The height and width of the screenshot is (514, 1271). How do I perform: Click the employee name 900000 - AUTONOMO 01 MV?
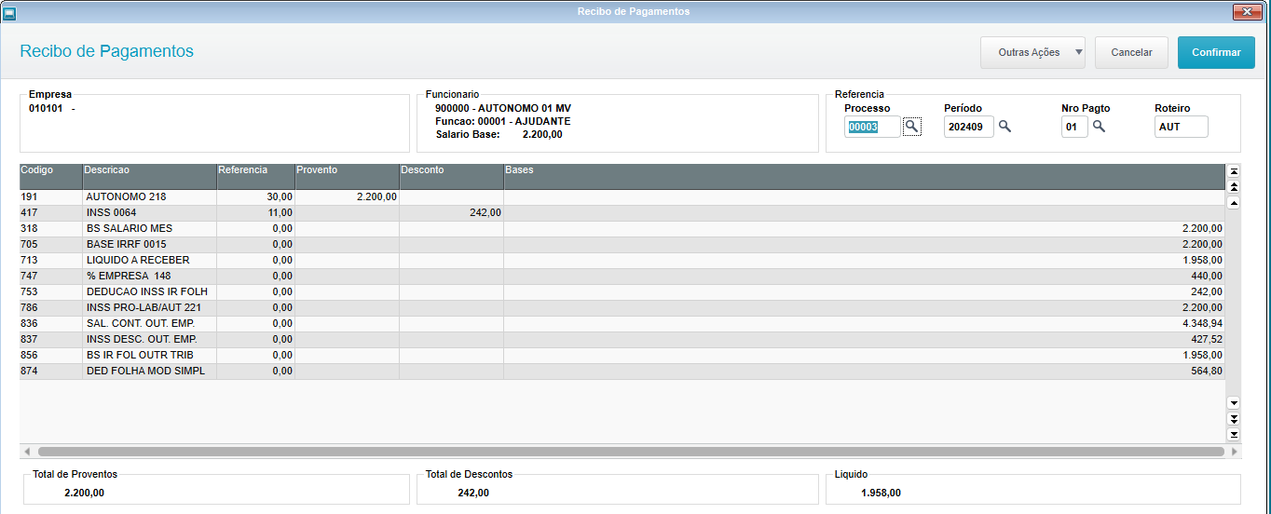coord(503,108)
